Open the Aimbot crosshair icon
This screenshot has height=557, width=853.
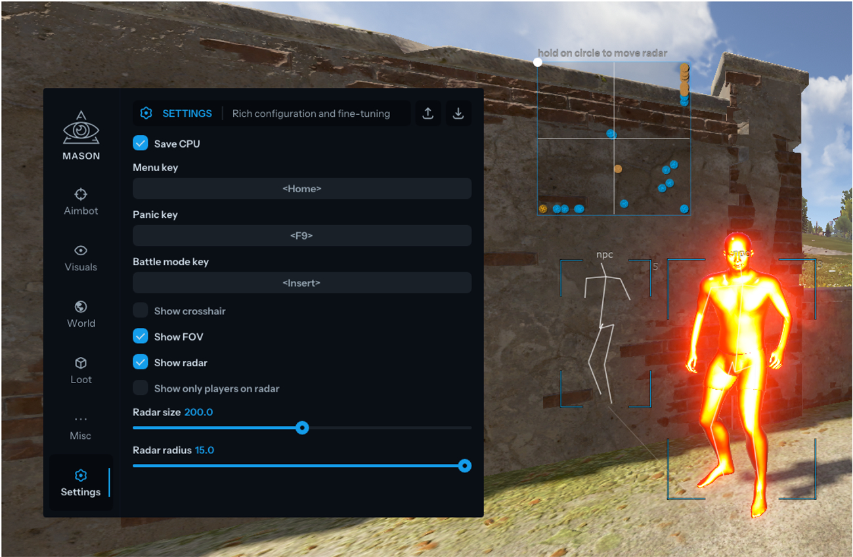80,194
